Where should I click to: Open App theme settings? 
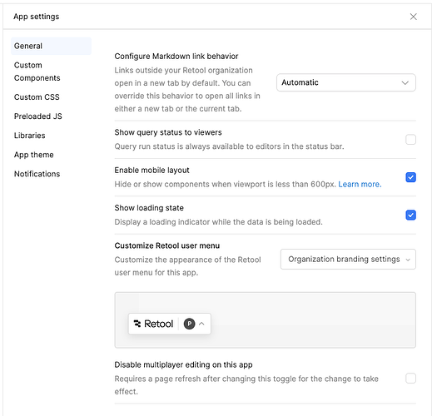coord(34,155)
